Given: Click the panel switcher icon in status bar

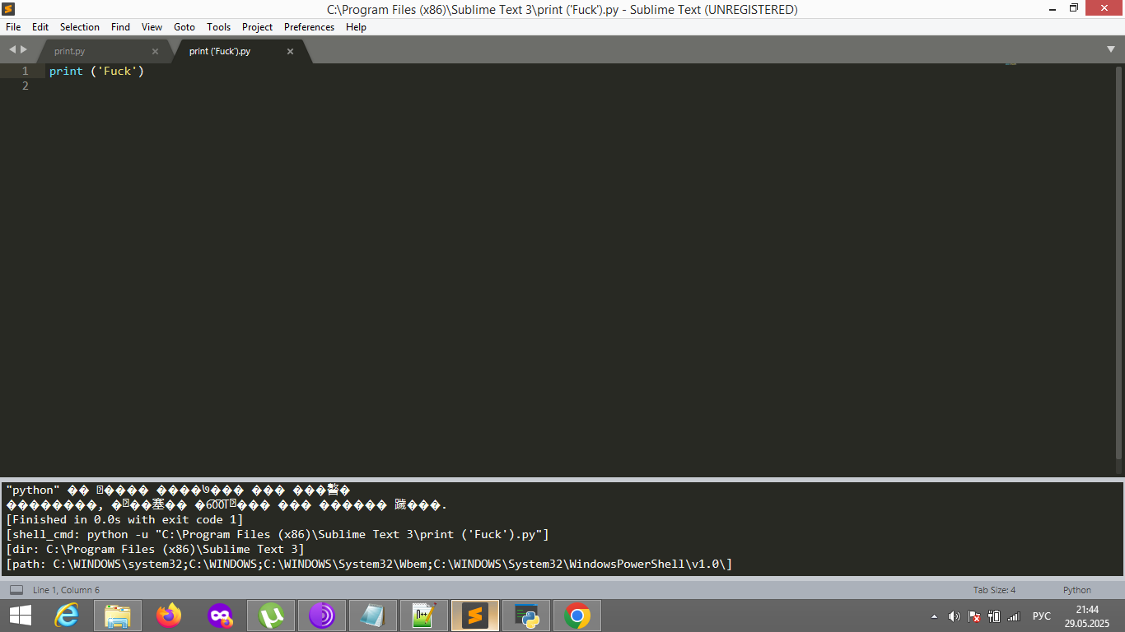Looking at the screenshot, I should tap(16, 590).
